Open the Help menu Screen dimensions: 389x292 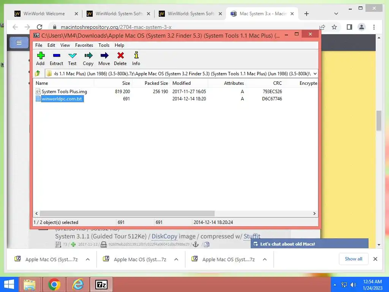pos(119,45)
